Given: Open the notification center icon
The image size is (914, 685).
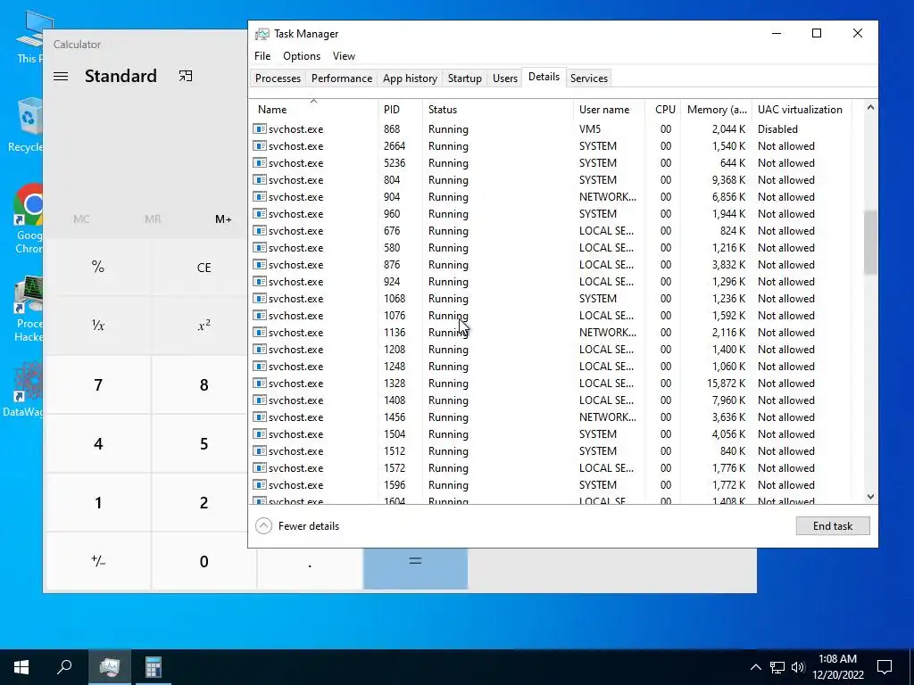Looking at the screenshot, I should [885, 667].
